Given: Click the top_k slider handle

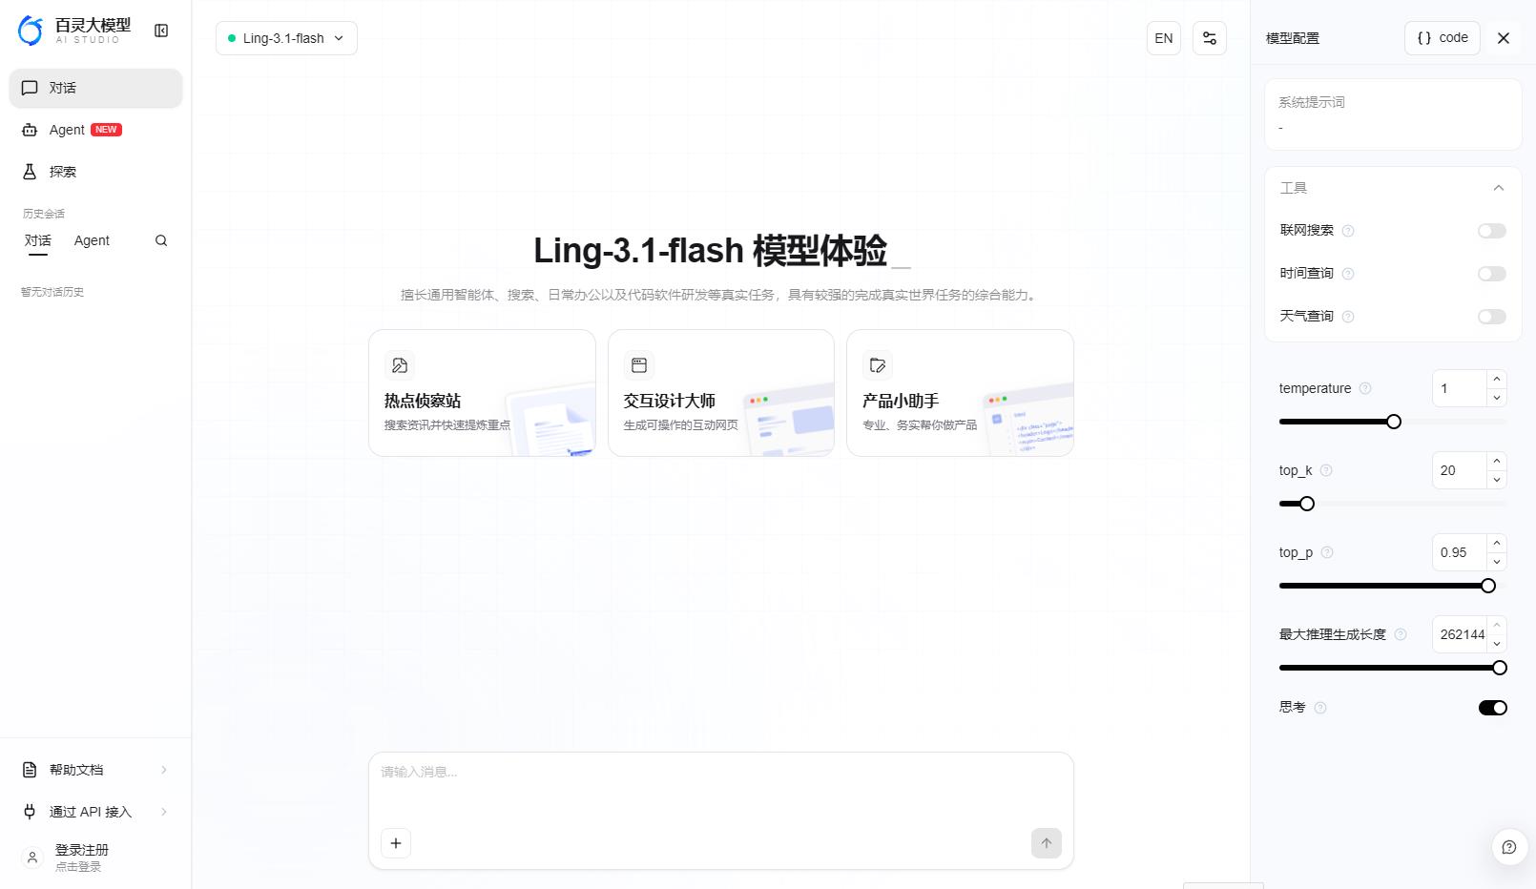Looking at the screenshot, I should 1307,504.
